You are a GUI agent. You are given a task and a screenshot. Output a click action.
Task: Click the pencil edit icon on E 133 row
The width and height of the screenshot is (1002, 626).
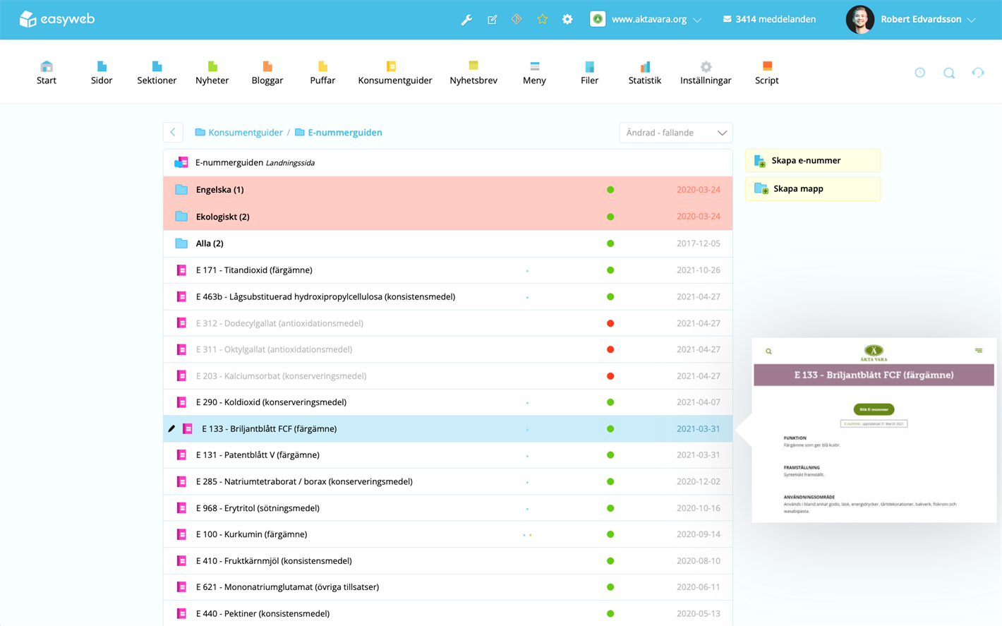click(171, 428)
